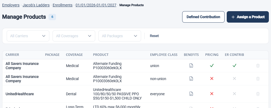The height and width of the screenshot is (108, 271).
Task: Select the UnitedHealthcare carrier cell
Action: tap(20, 94)
